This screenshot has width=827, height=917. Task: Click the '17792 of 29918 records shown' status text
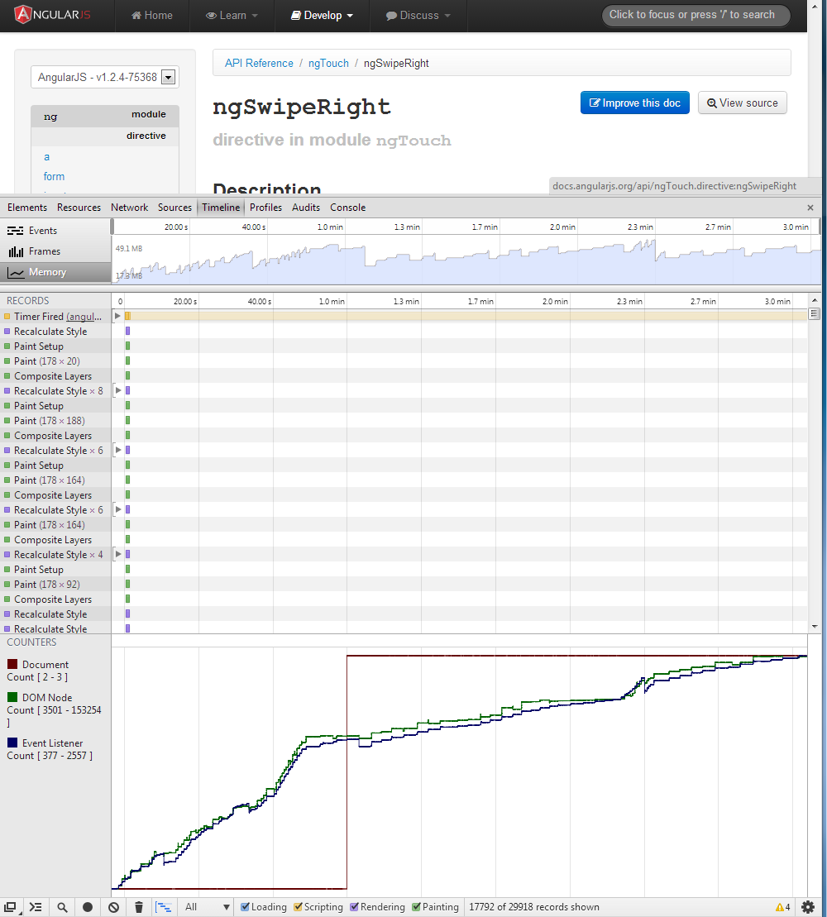coord(534,907)
